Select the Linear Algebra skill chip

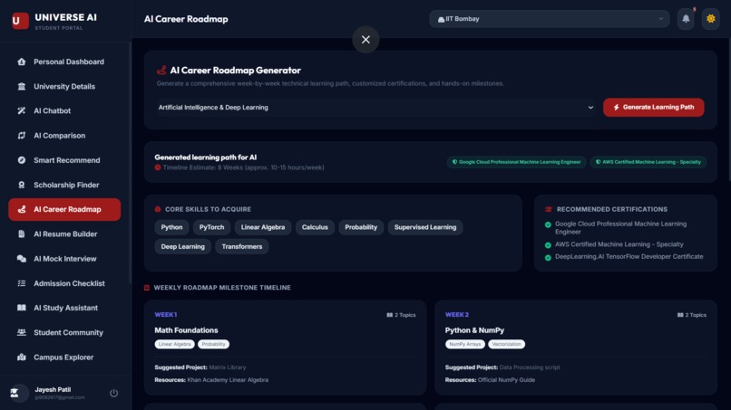click(x=263, y=227)
